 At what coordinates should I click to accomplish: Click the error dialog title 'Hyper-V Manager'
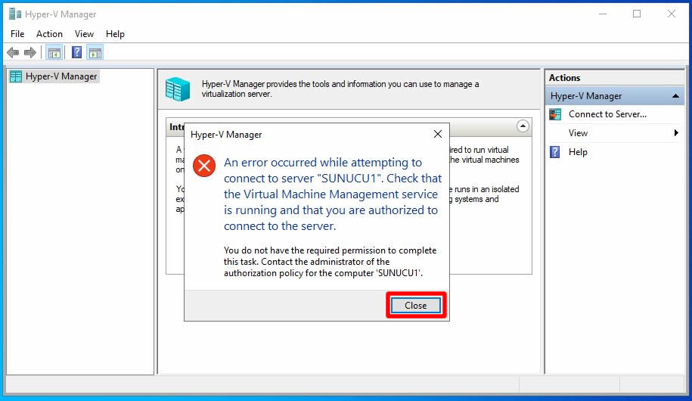click(x=226, y=135)
